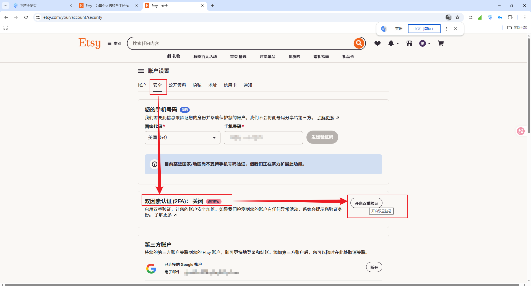531x286 pixels.
Task: Go back to previous page
Action: [x=6, y=17]
